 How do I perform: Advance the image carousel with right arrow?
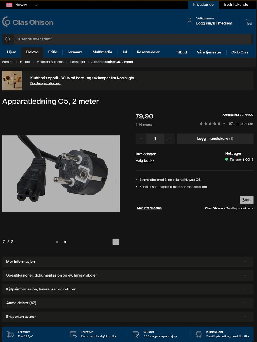116,181
